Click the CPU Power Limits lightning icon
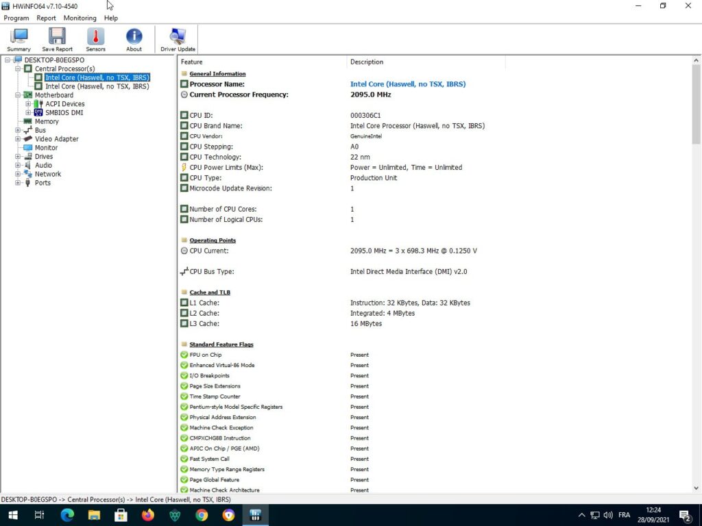 pyautogui.click(x=184, y=167)
